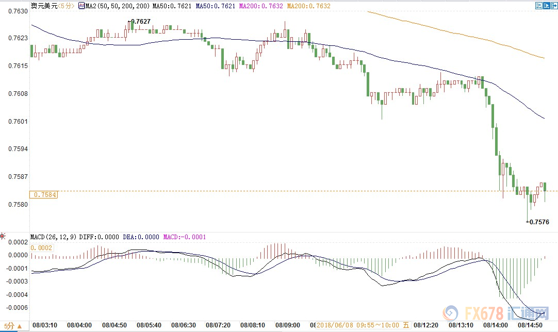This screenshot has height=332, width=558.
Task: Click the 0.7584 current price tag
Action: [44, 195]
